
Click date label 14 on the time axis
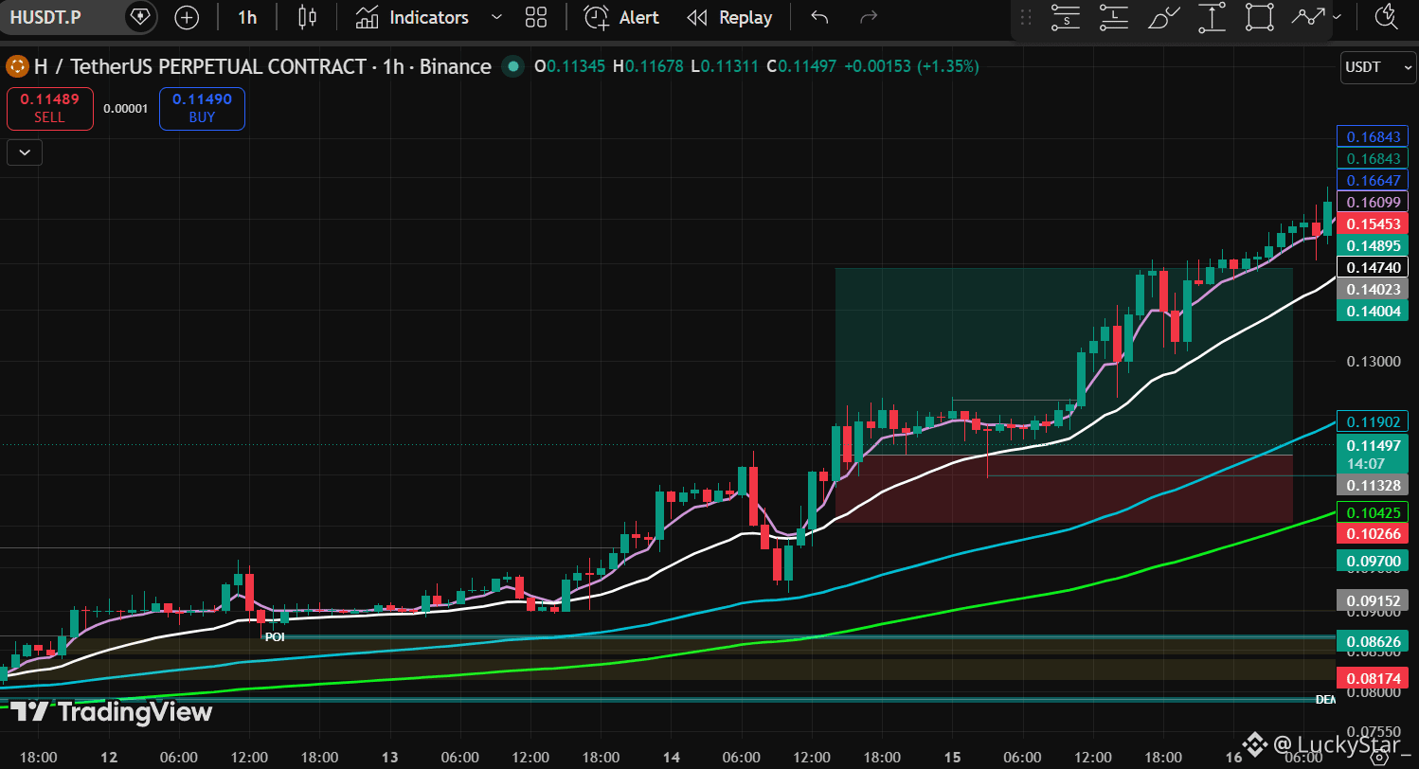point(671,758)
